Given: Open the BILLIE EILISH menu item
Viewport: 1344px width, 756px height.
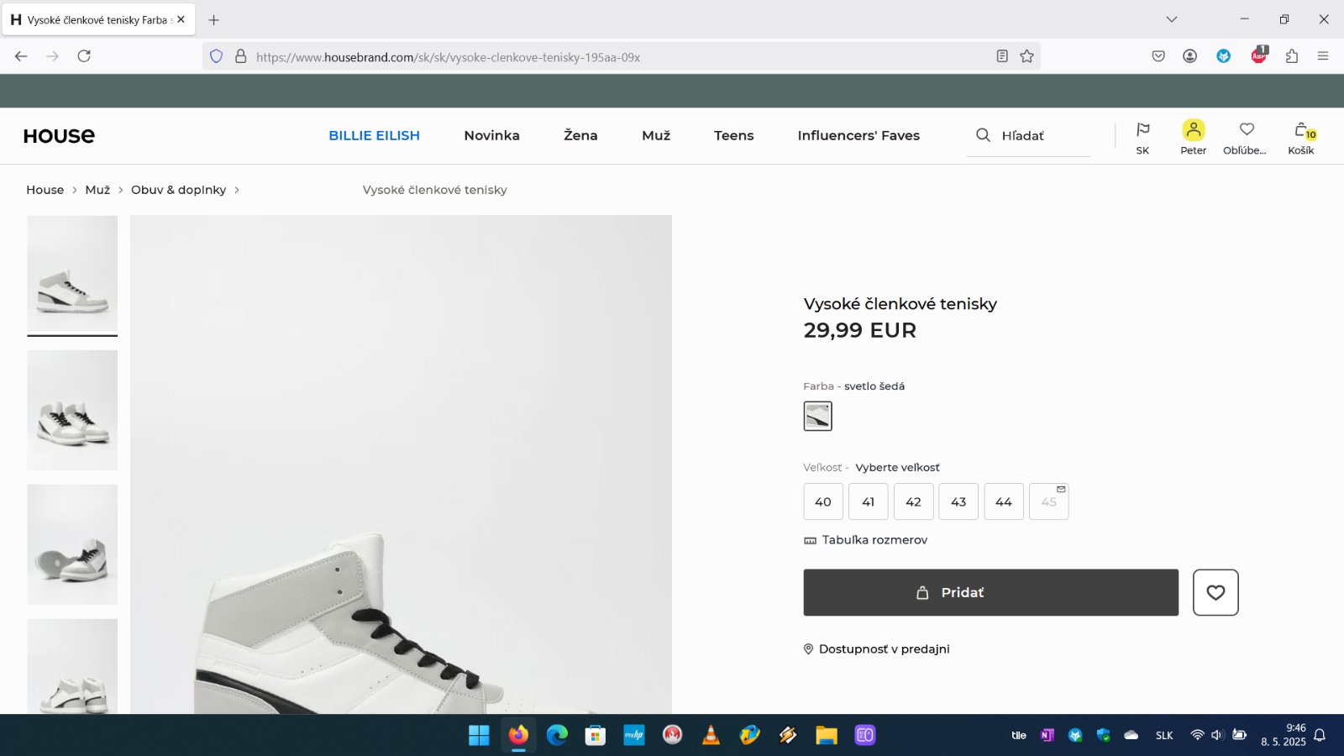Looking at the screenshot, I should [x=374, y=135].
